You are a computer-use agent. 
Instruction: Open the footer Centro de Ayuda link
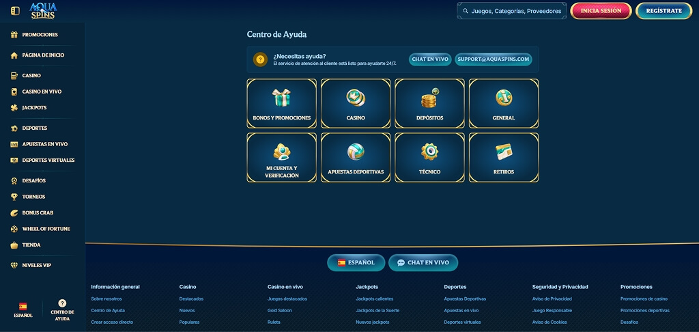pyautogui.click(x=108, y=311)
